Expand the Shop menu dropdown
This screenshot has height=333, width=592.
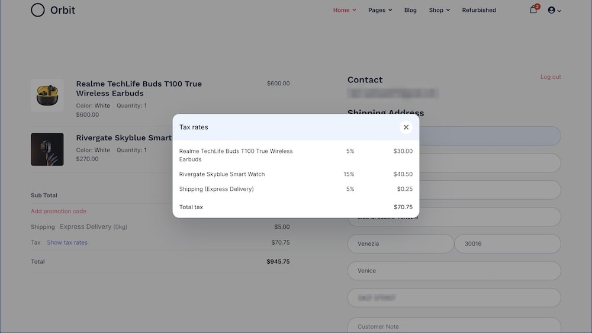click(x=439, y=10)
